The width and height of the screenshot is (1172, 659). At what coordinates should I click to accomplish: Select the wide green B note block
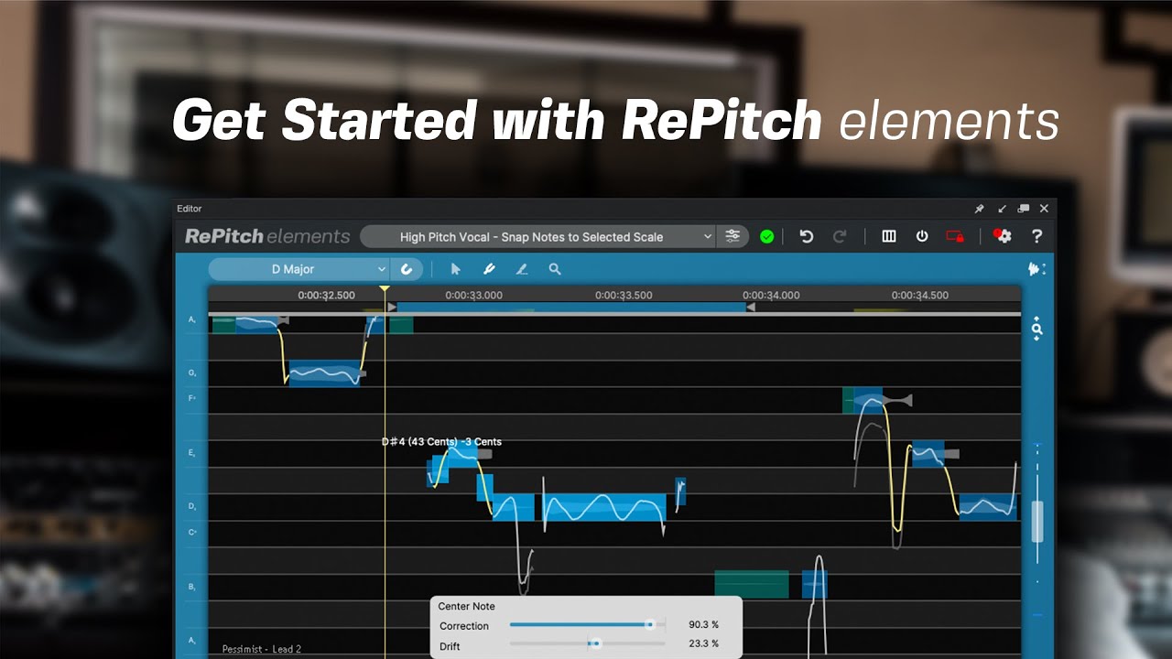(751, 584)
